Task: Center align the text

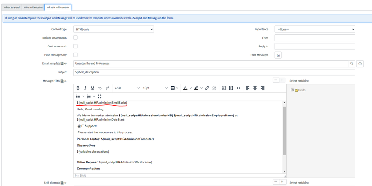Action: (255, 88)
